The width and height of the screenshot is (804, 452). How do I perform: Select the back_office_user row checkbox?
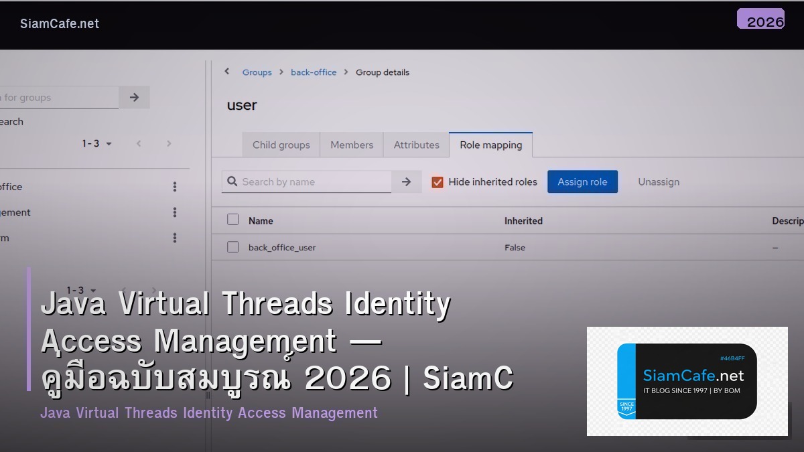tap(232, 246)
